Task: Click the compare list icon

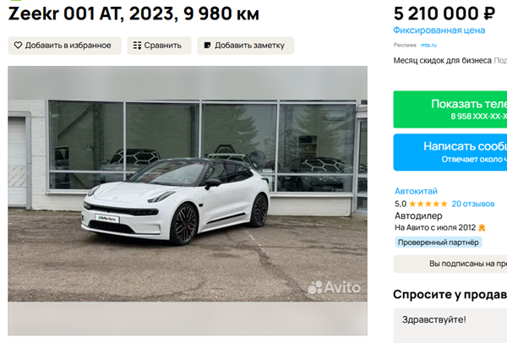Action: pyautogui.click(x=137, y=46)
